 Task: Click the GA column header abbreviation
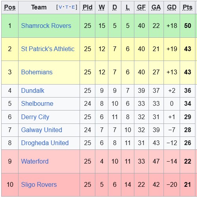(x=156, y=7)
